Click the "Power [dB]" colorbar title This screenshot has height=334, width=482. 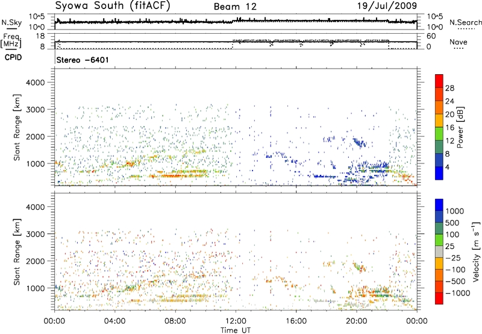click(x=460, y=127)
